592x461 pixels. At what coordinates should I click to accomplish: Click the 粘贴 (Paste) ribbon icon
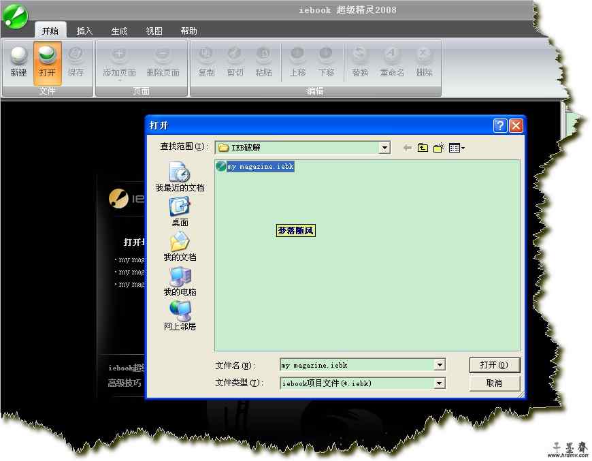point(263,61)
